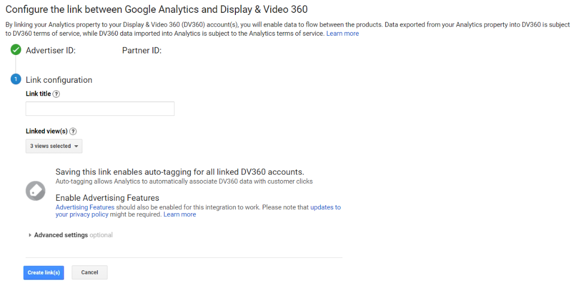Click the Link configuration heading
This screenshot has height=282, width=575.
click(x=59, y=80)
